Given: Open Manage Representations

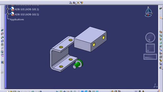Looking at the screenshot, I should click(x=161, y=64).
